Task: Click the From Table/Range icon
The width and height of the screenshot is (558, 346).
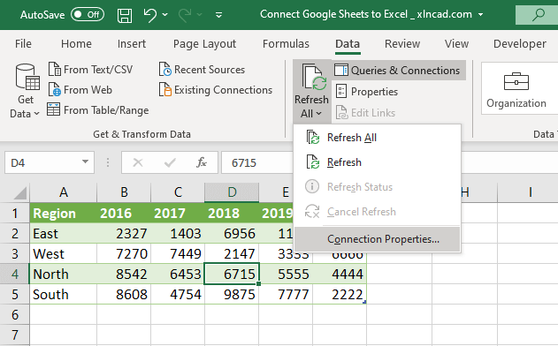Action: click(53, 109)
